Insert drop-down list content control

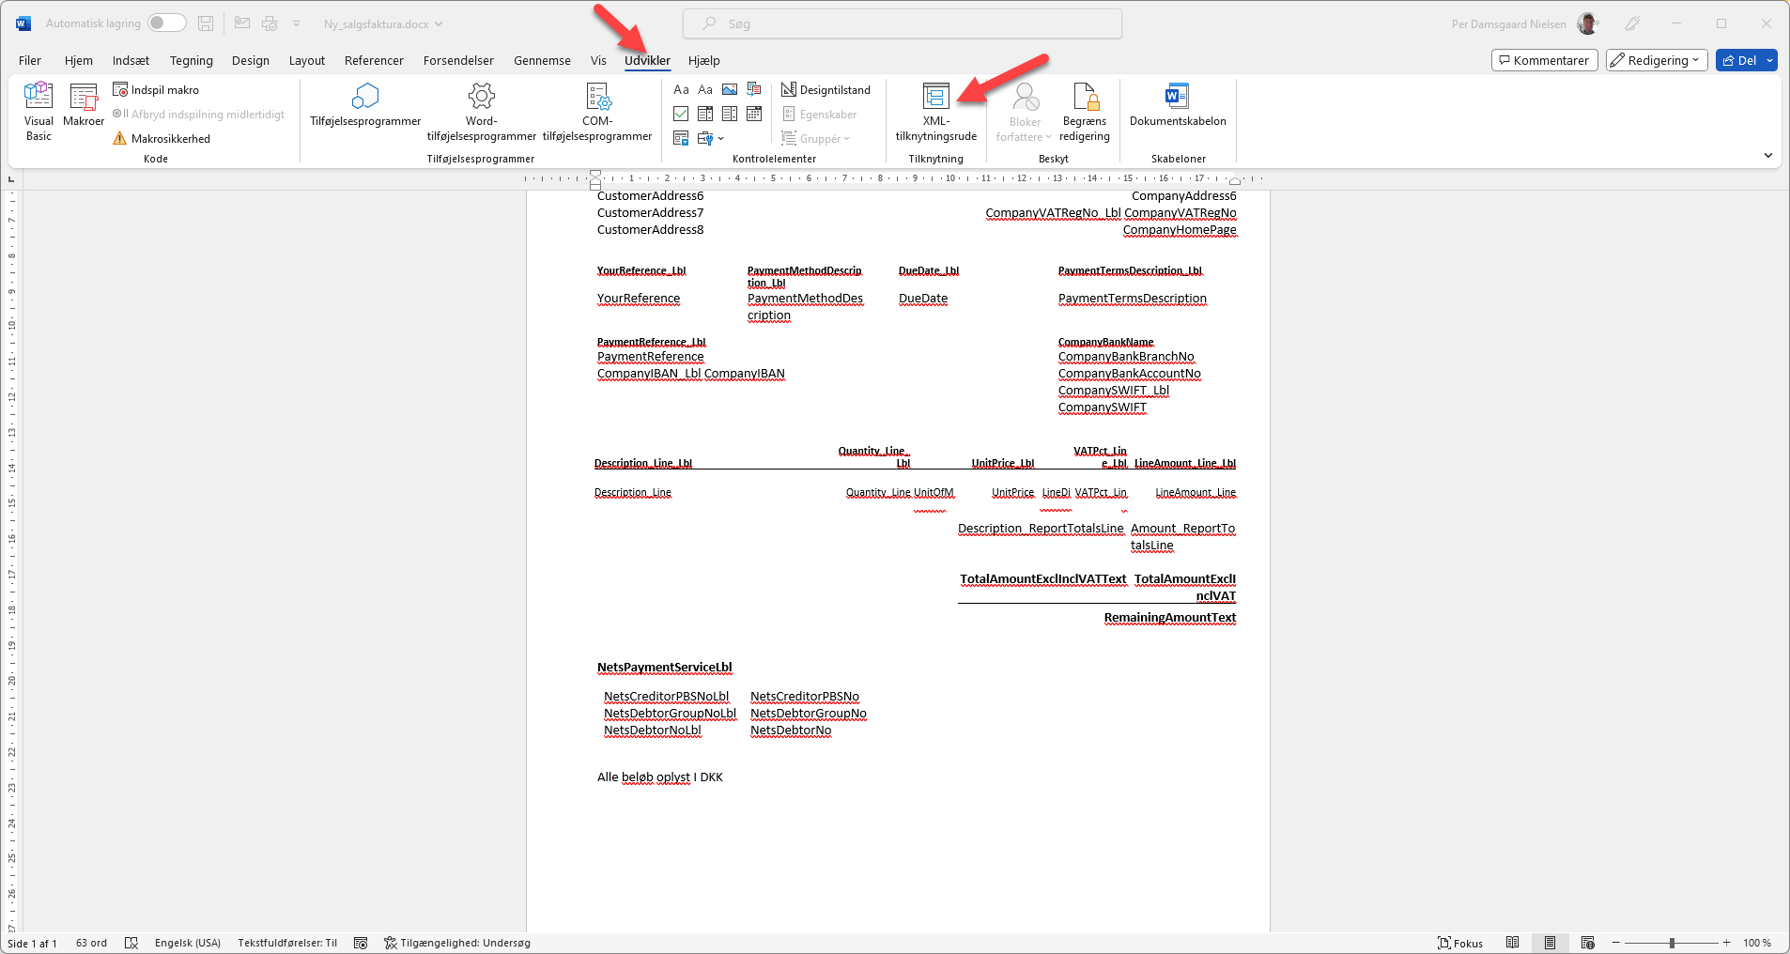point(730,114)
